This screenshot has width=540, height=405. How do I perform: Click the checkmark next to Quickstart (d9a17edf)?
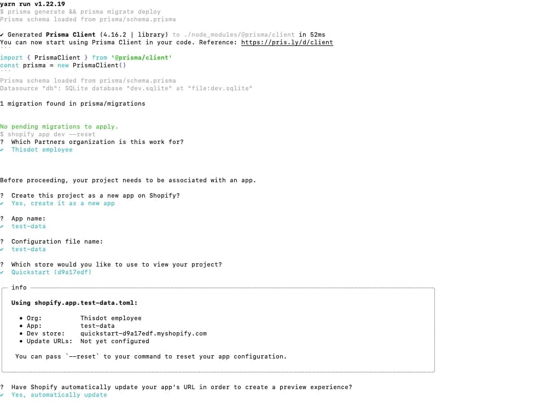pyautogui.click(x=2, y=273)
